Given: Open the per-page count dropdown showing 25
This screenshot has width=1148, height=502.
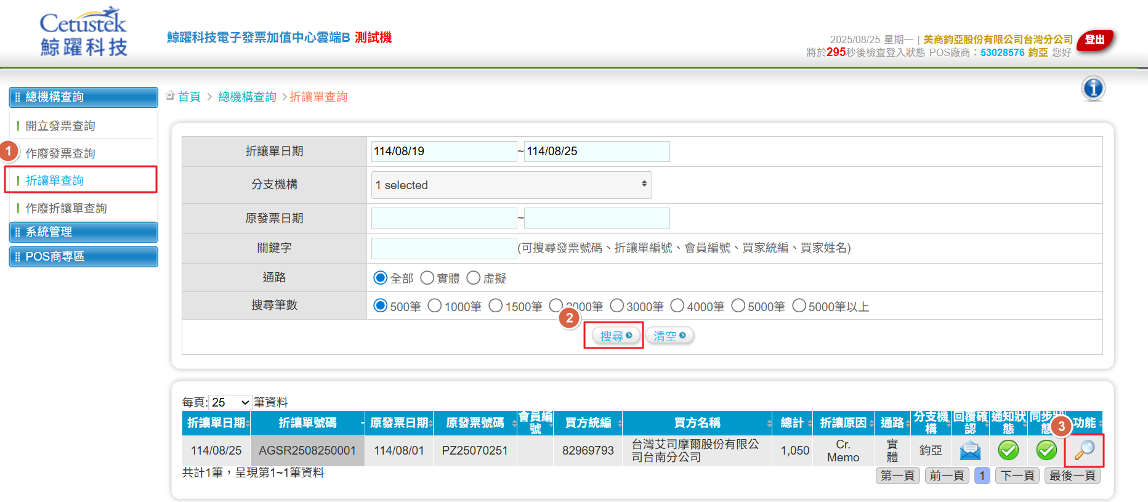Looking at the screenshot, I should click(230, 402).
